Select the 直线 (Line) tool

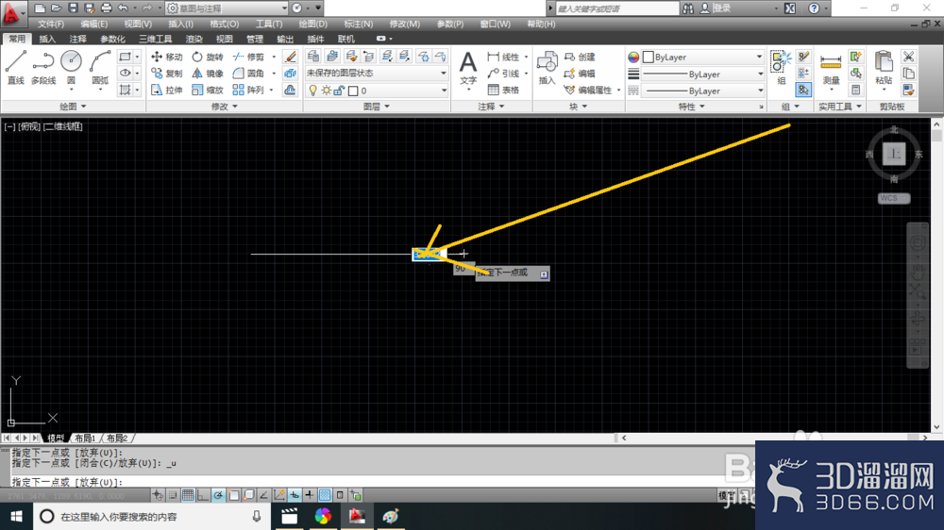[x=16, y=67]
